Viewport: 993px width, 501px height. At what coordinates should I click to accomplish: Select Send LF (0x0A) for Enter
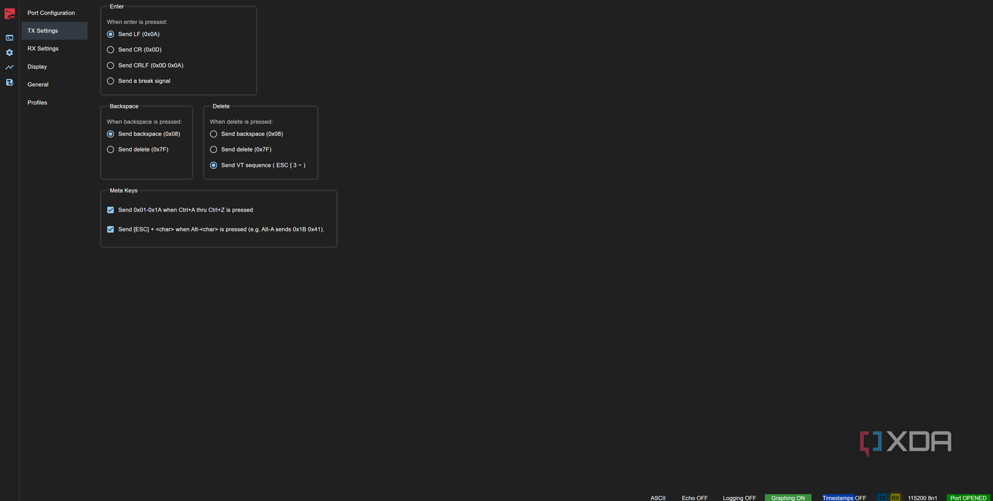pos(111,34)
